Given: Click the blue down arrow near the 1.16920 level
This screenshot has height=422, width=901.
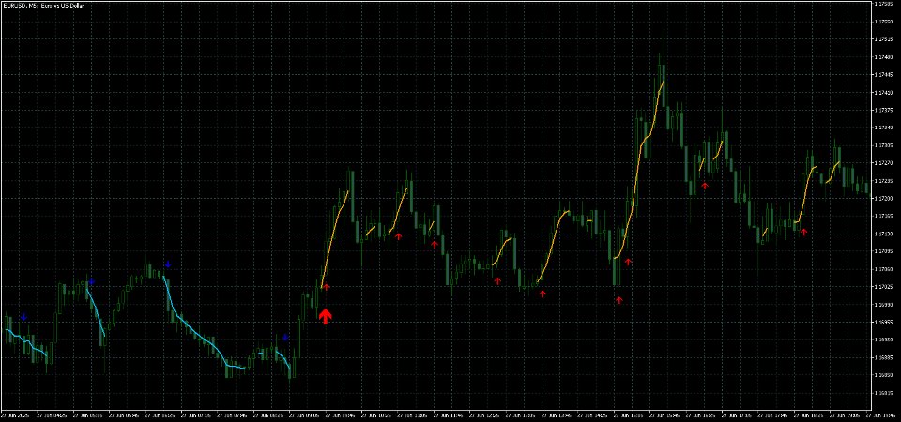Looking at the screenshot, I should (284, 338).
